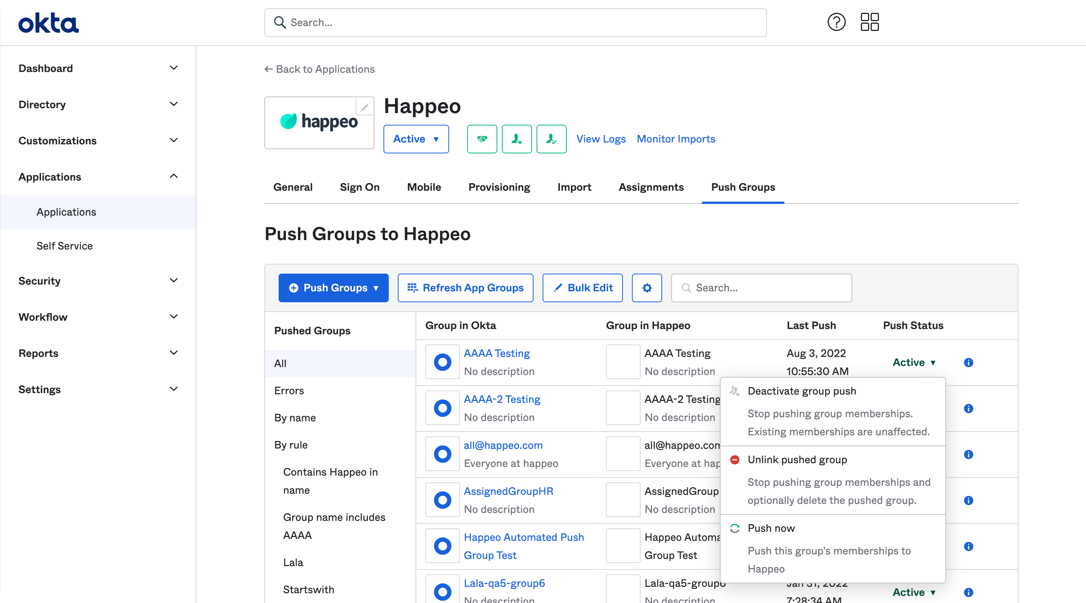This screenshot has width=1086, height=603.
Task: Select the Startswith rule filter
Action: coord(340,589)
